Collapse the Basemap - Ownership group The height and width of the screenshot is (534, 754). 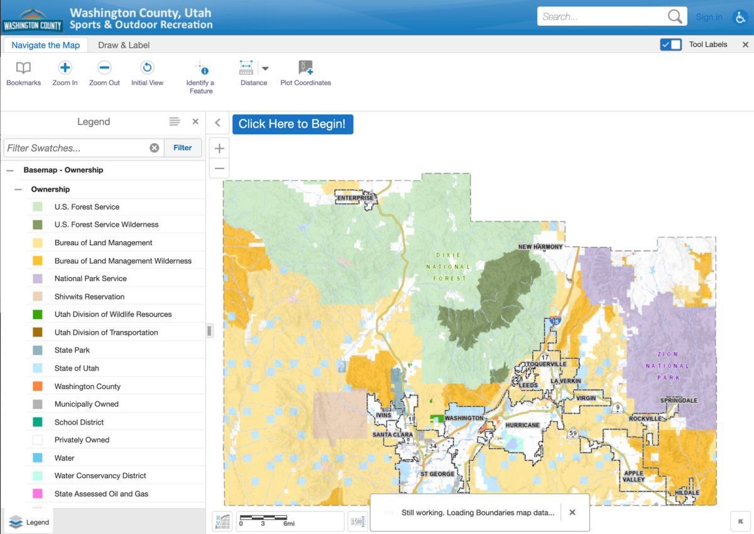click(9, 170)
